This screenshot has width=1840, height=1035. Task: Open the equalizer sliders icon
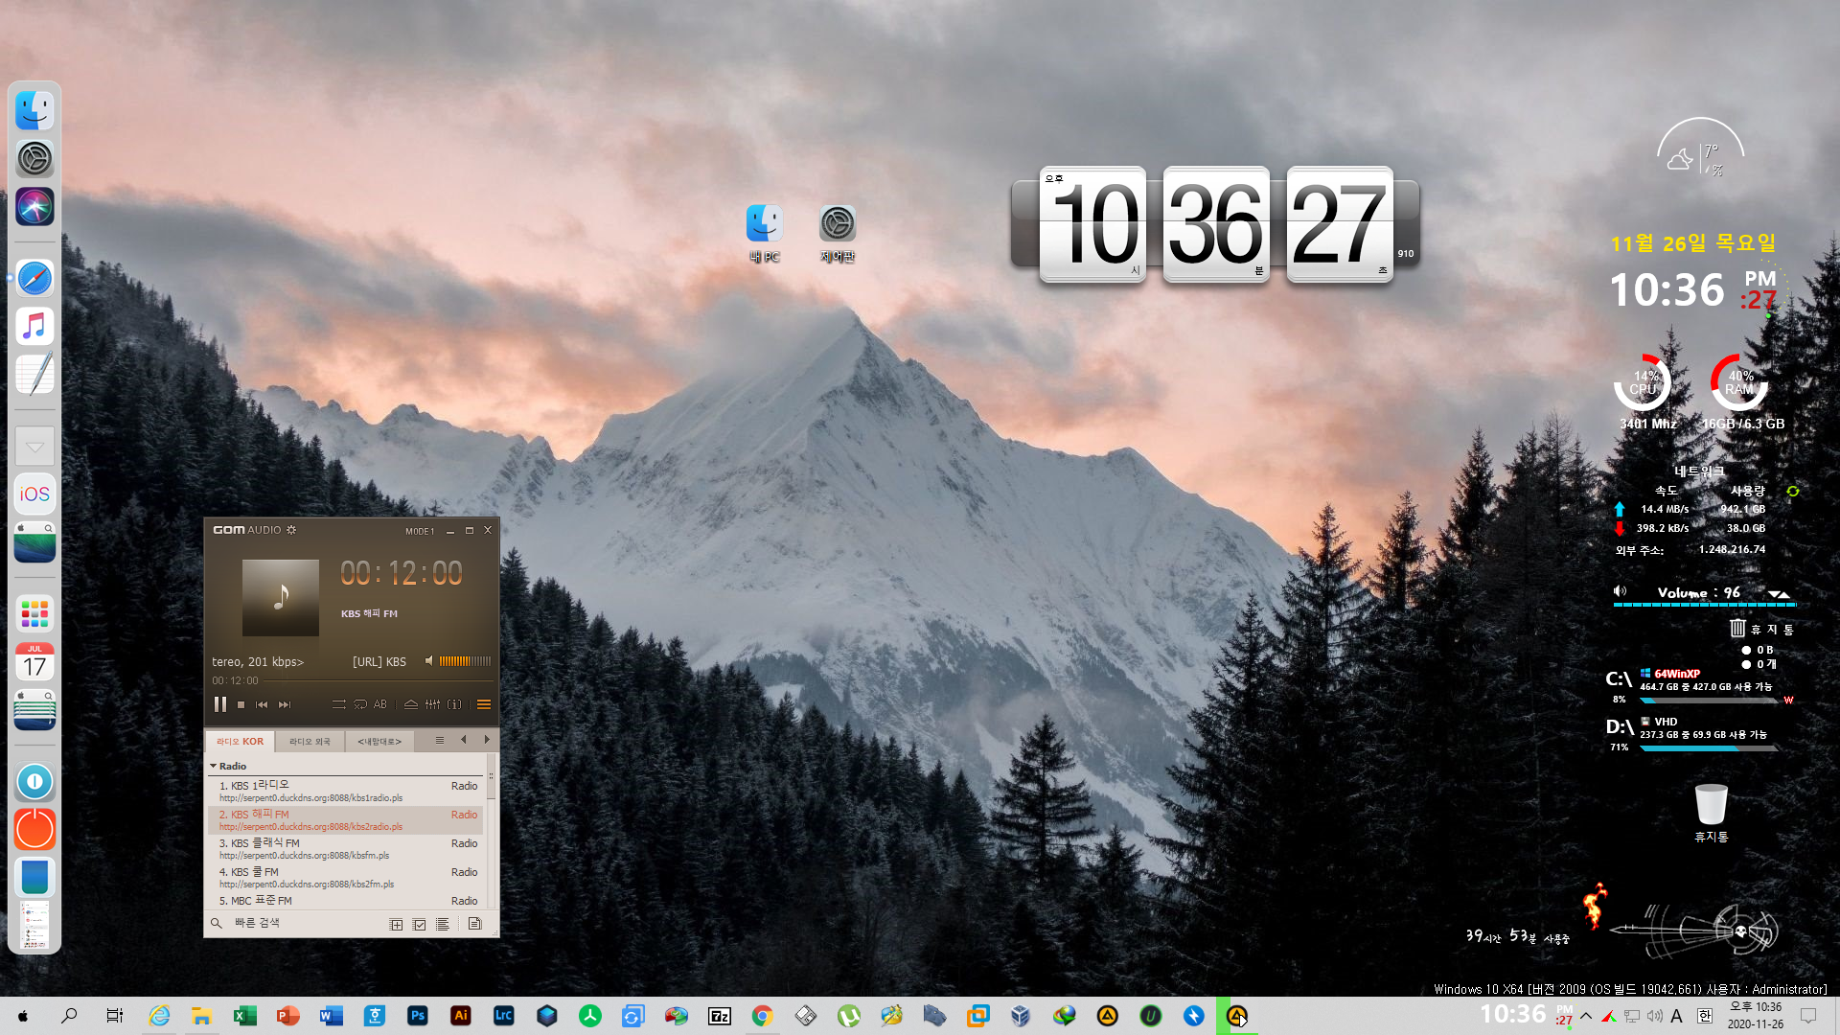[433, 704]
